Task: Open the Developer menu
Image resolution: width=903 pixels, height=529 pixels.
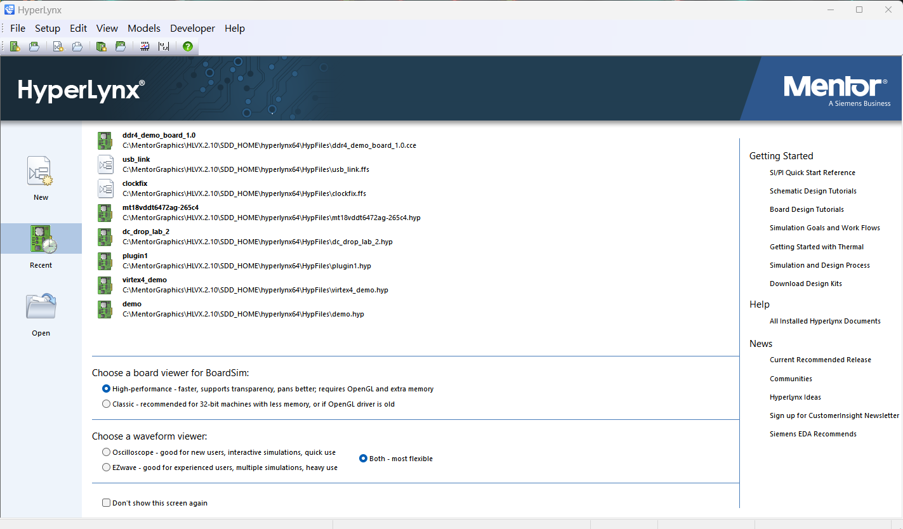Action: click(193, 29)
